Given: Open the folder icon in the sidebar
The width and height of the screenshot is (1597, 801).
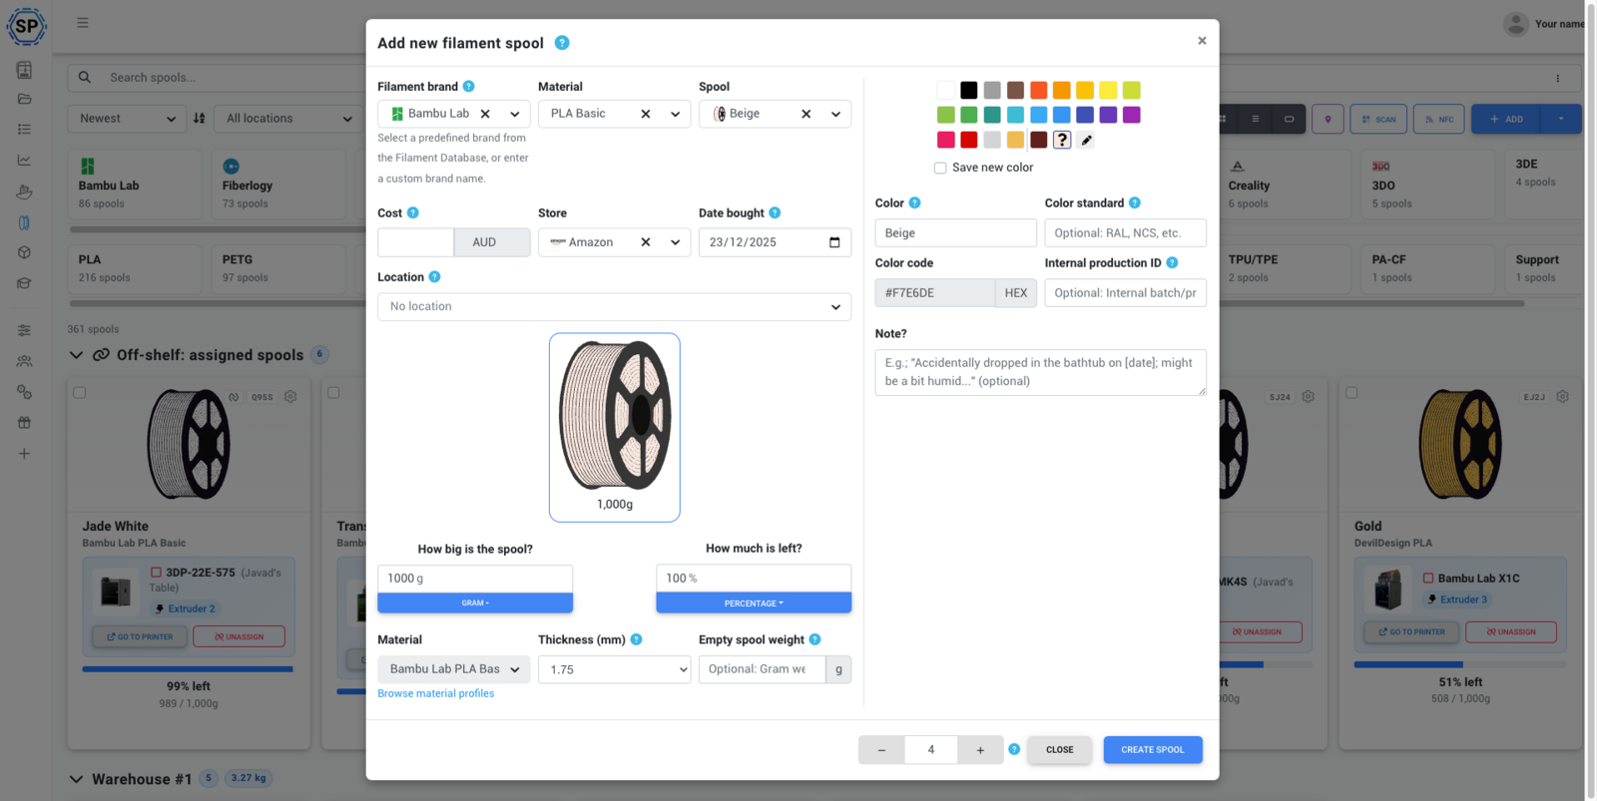Looking at the screenshot, I should [x=24, y=99].
